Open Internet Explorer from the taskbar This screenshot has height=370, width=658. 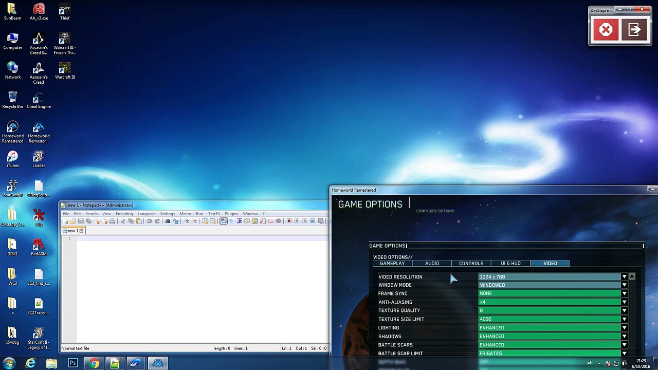tap(31, 363)
